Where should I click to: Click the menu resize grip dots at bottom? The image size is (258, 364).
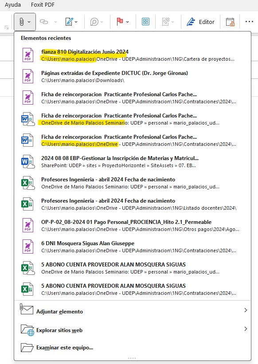(x=132, y=358)
